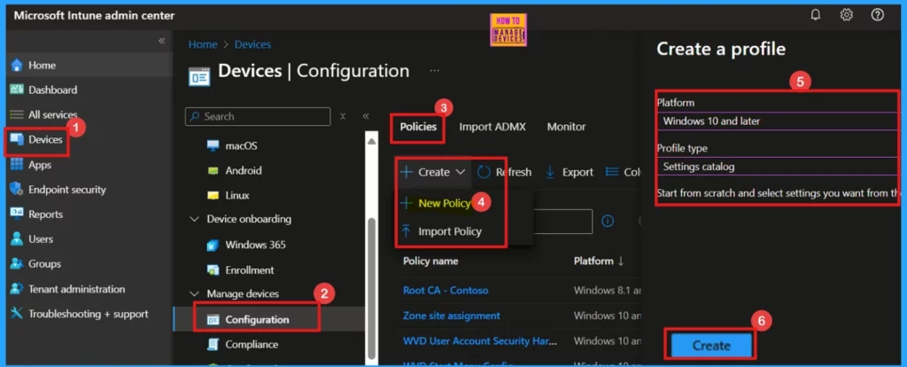Collapse Manage devices section

(194, 294)
